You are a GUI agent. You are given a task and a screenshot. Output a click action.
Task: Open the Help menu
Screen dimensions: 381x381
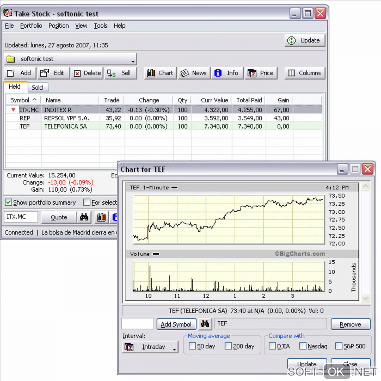pos(120,26)
